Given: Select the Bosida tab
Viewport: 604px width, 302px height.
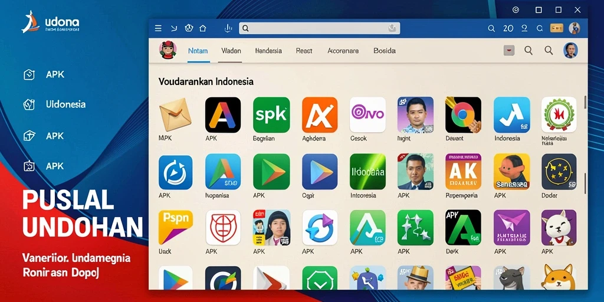Looking at the screenshot, I should pyautogui.click(x=385, y=51).
